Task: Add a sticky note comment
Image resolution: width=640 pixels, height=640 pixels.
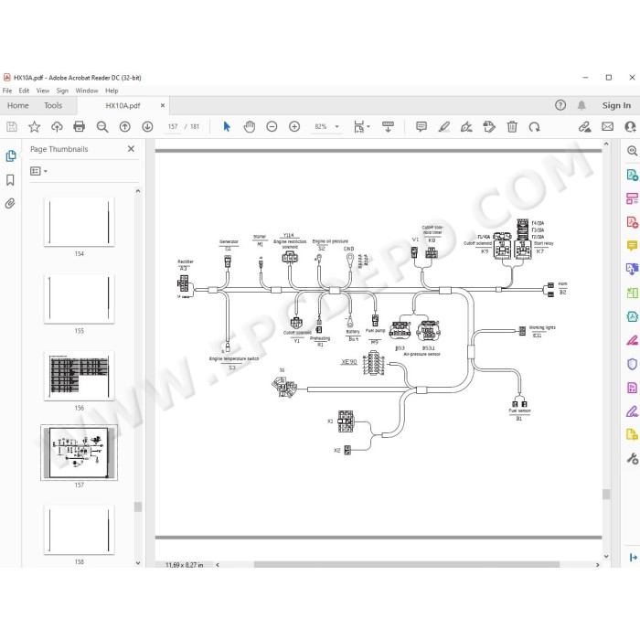Action: (x=421, y=127)
